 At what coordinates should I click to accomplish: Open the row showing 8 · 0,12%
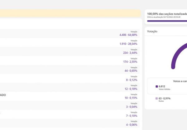(x=70, y=78)
